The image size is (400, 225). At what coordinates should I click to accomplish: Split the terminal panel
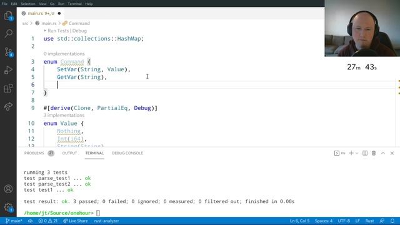(x=365, y=153)
